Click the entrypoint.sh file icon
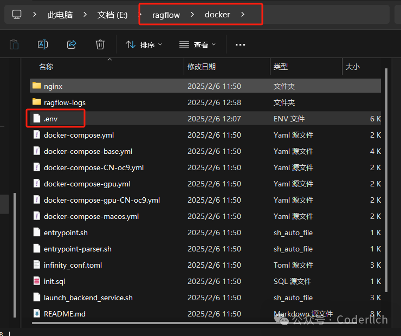401x336 pixels. [x=37, y=232]
